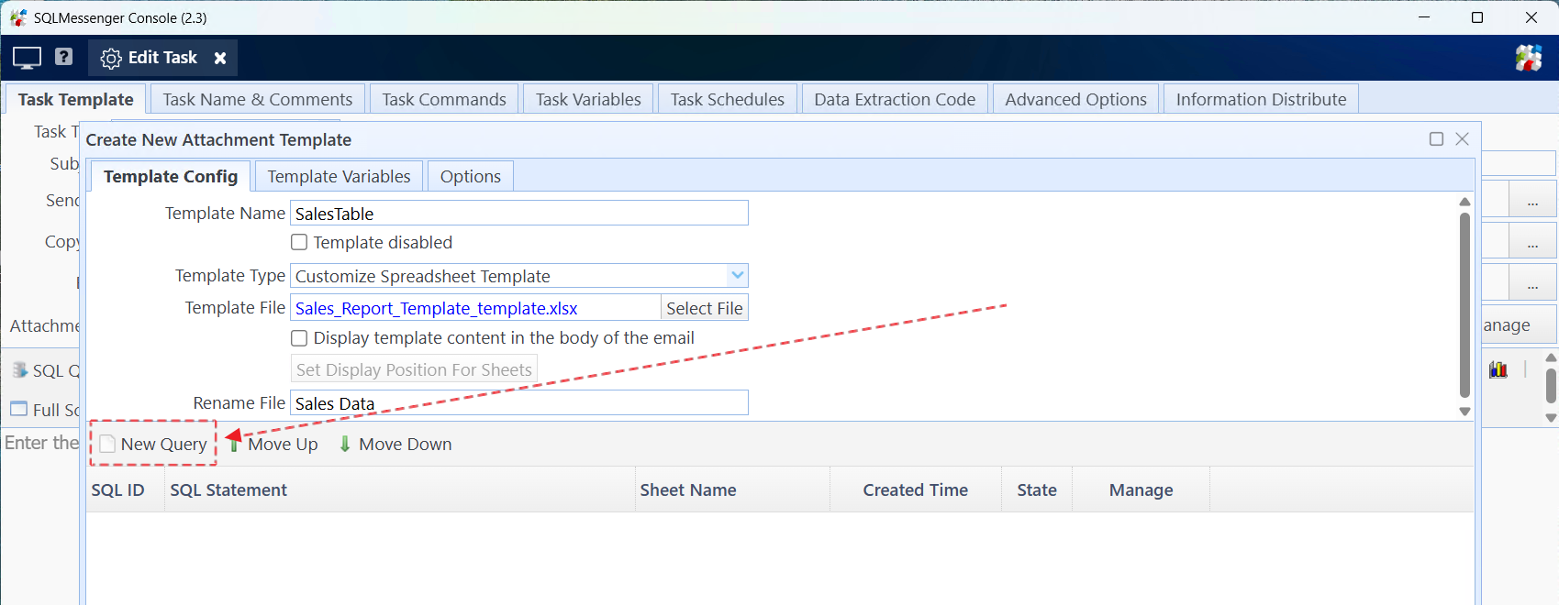Go to Task Commands tab
Screen dimensions: 1559x605
[x=444, y=99]
